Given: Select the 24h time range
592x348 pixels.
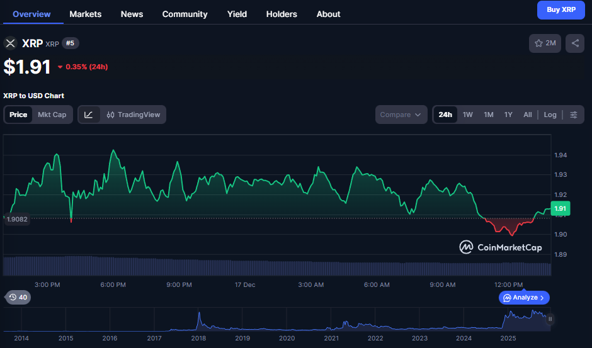Looking at the screenshot, I should [x=445, y=115].
